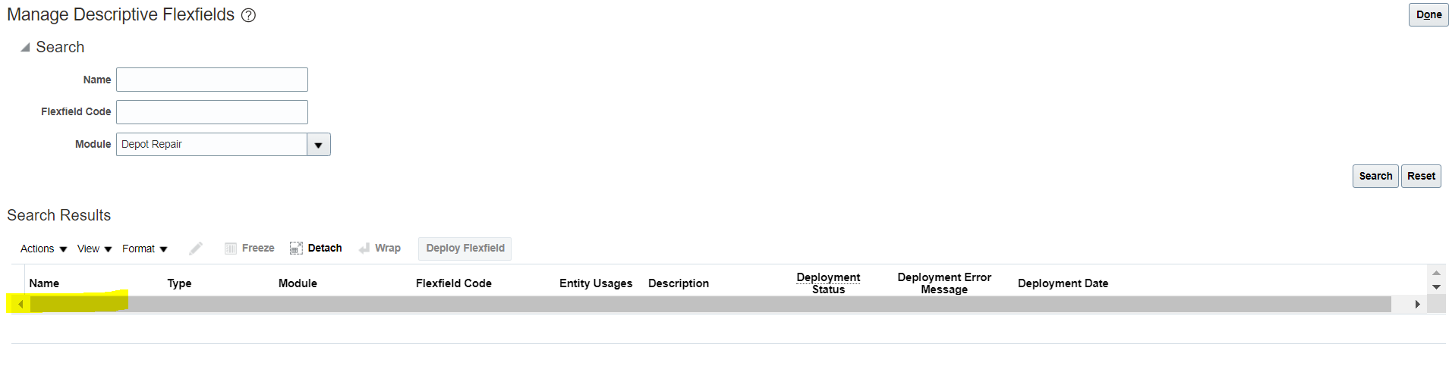Viewport: 1449px width, 391px height.
Task: Collapse the Search section triangle
Action: pos(25,47)
